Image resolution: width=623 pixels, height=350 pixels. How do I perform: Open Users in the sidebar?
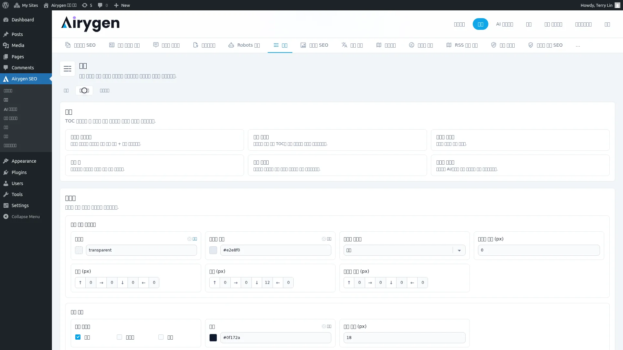click(26, 183)
